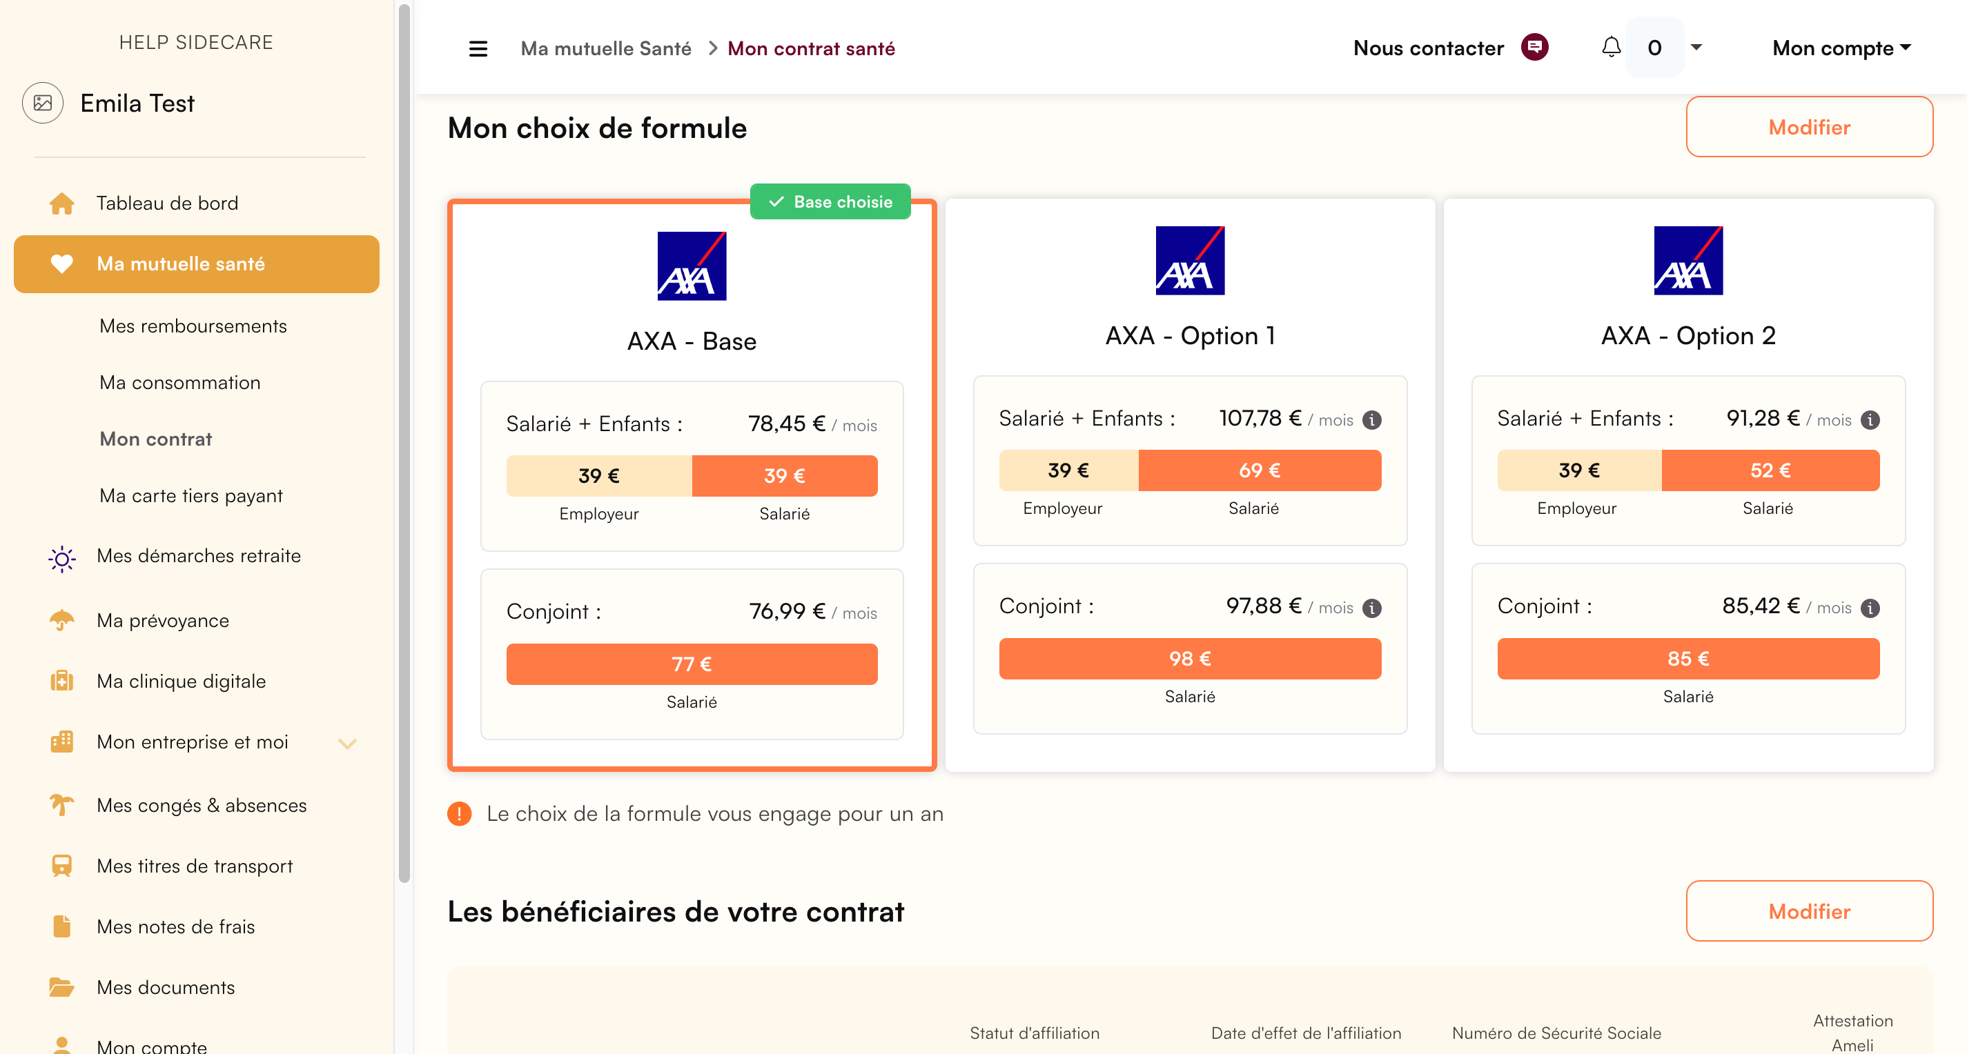Click the sidebar vertical scrollbar
This screenshot has width=1967, height=1054.
click(404, 443)
